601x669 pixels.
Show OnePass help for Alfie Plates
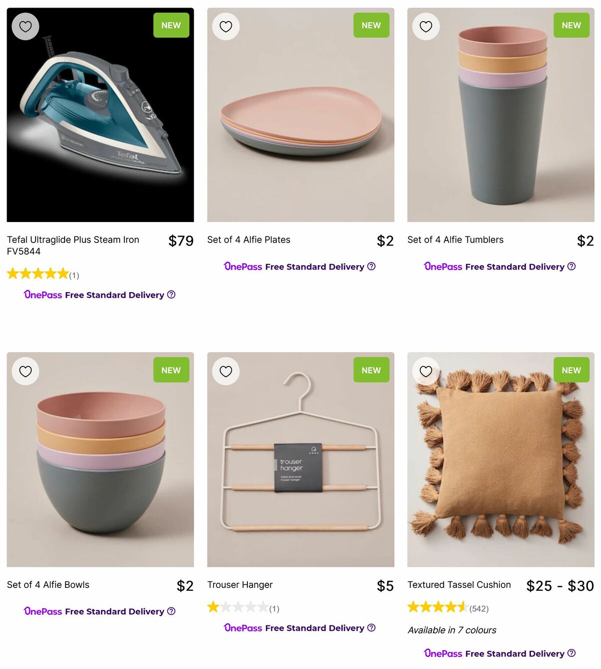(371, 267)
